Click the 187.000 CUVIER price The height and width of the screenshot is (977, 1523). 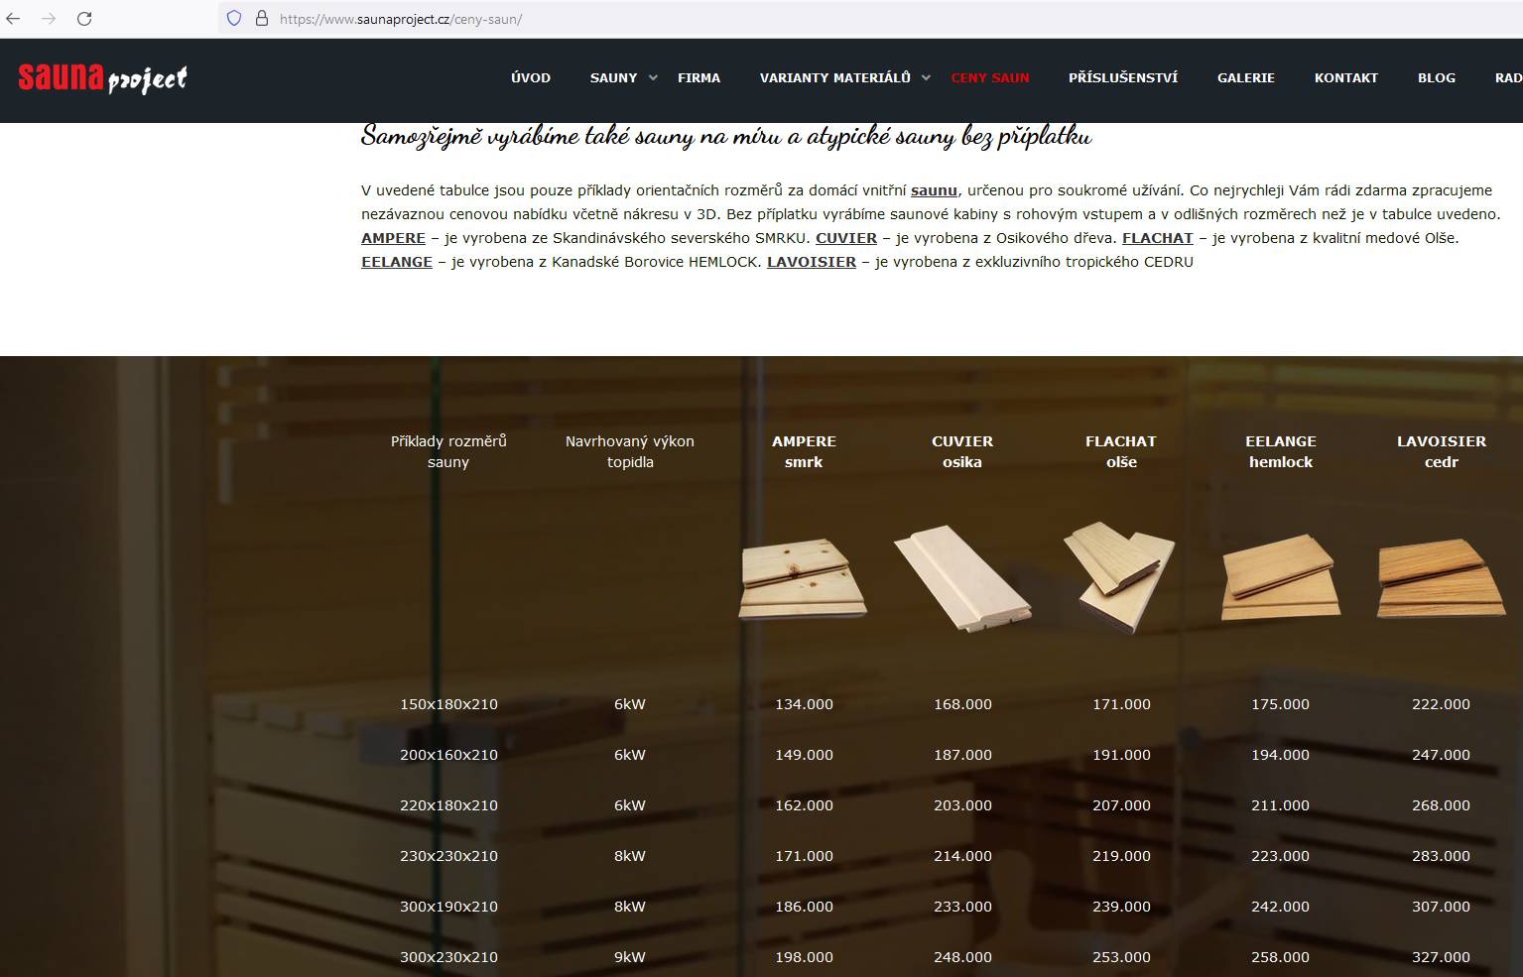click(x=962, y=755)
